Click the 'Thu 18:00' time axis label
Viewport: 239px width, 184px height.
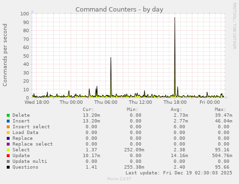click(175, 102)
